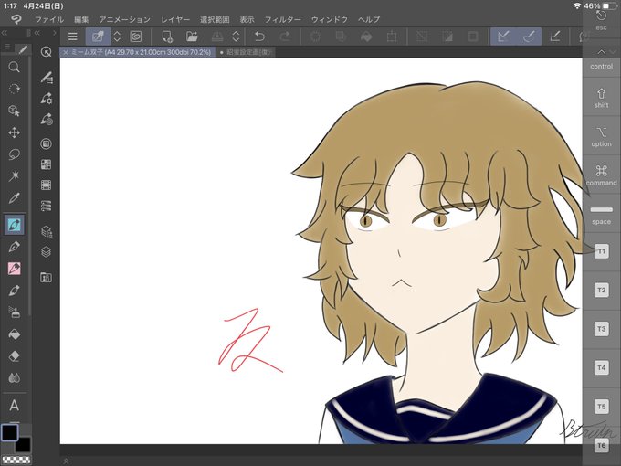Toggle the highlighted stylus input mode button
This screenshot has height=466, width=621.
(98, 37)
